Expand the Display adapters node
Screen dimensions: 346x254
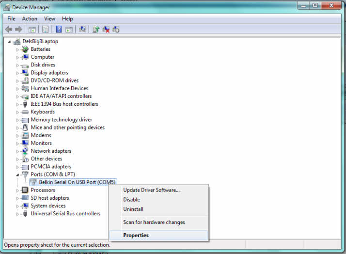[x=17, y=73]
